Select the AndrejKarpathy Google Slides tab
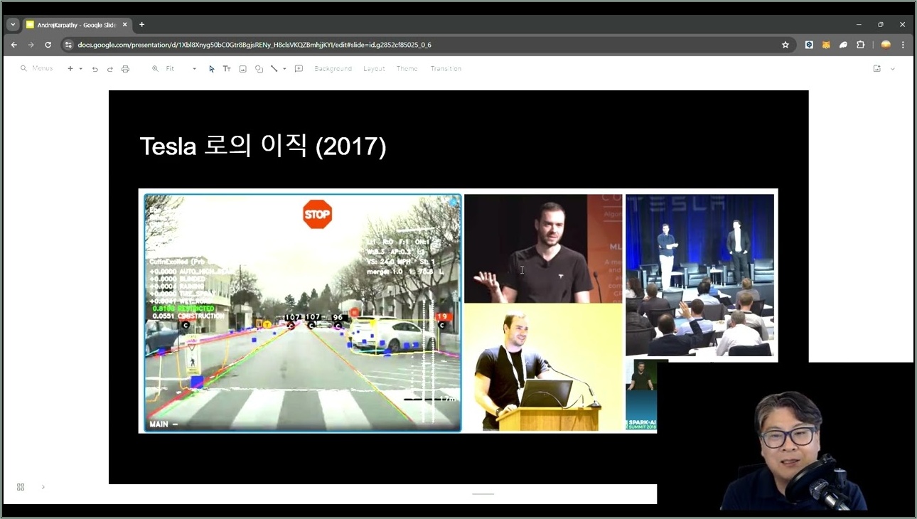The image size is (917, 519). (77, 24)
